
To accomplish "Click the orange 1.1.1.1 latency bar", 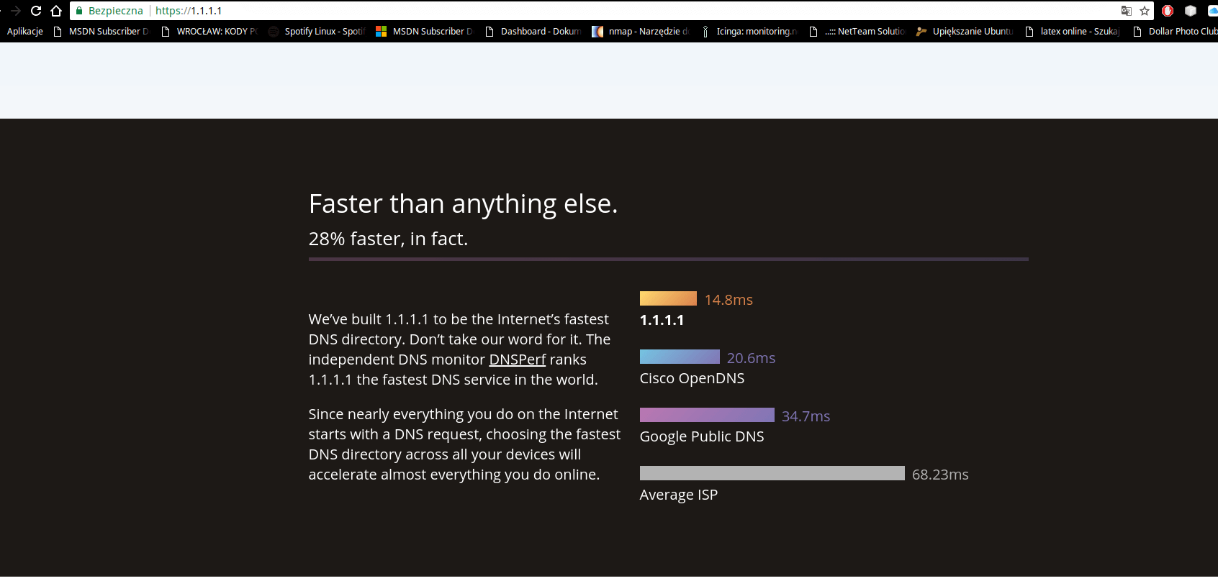I will tap(668, 298).
